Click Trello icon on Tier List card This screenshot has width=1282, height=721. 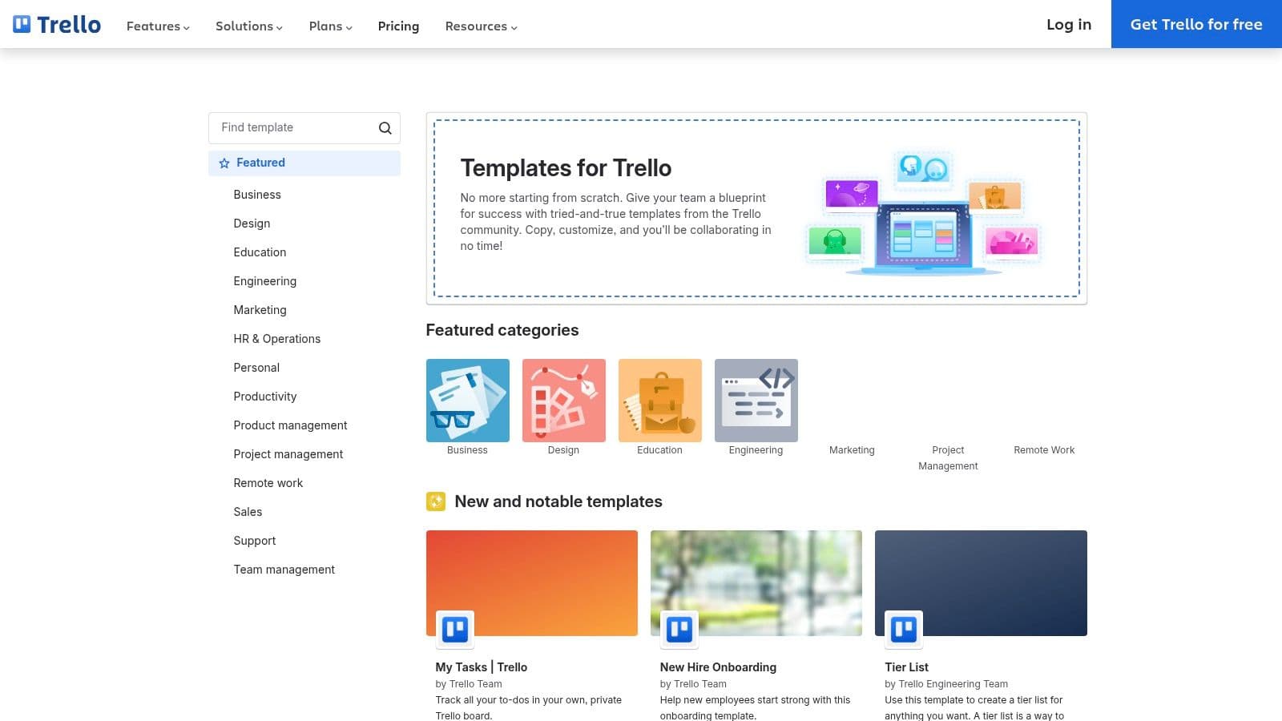click(x=904, y=630)
